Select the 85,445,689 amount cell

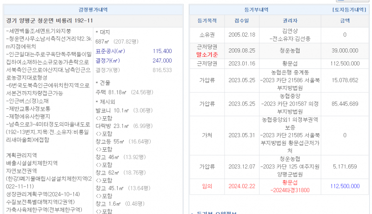[x=345, y=103]
